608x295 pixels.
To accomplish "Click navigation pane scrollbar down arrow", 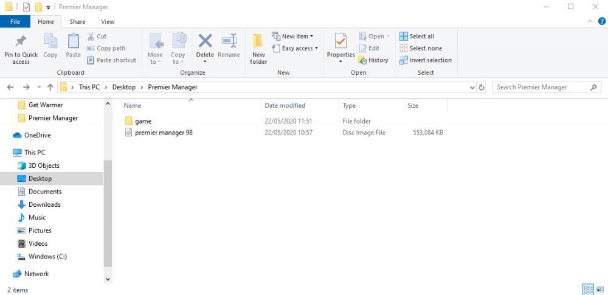I will [108, 279].
